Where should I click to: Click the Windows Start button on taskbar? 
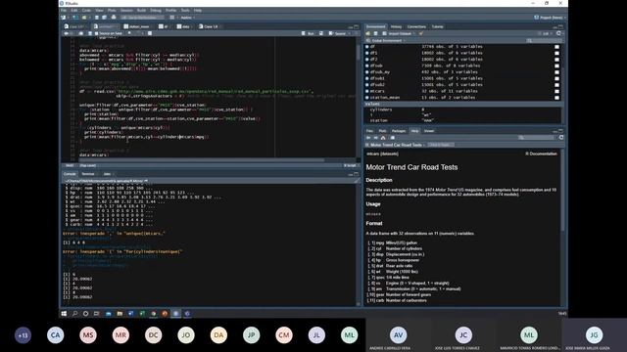pyautogui.click(x=64, y=314)
